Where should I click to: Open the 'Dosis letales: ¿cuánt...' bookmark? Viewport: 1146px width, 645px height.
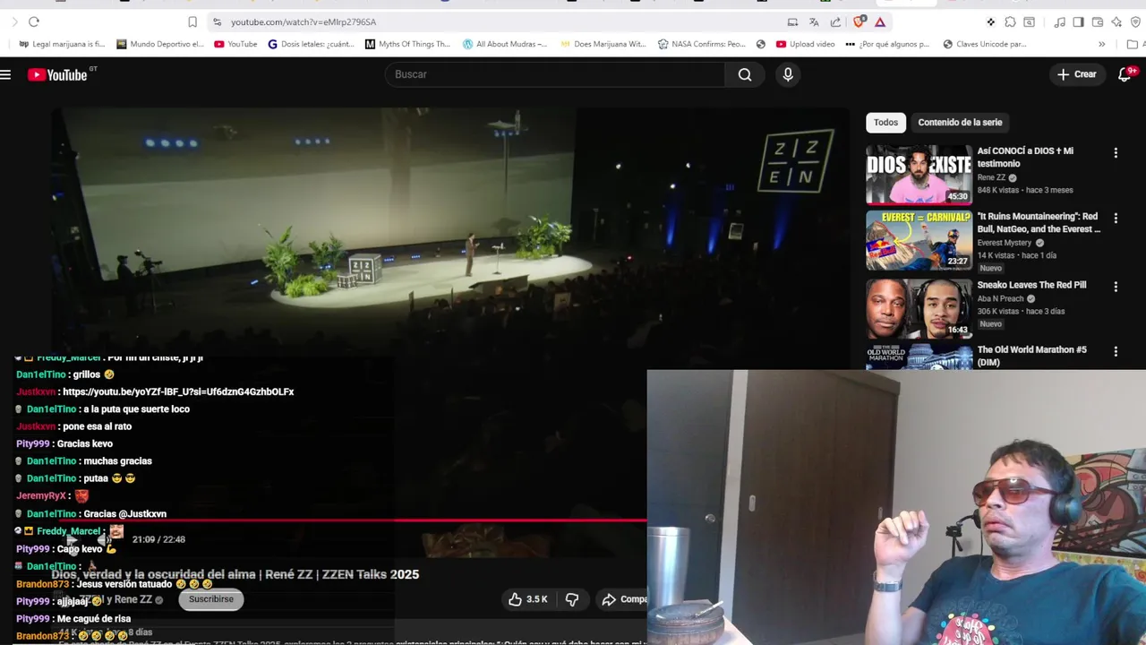click(312, 44)
